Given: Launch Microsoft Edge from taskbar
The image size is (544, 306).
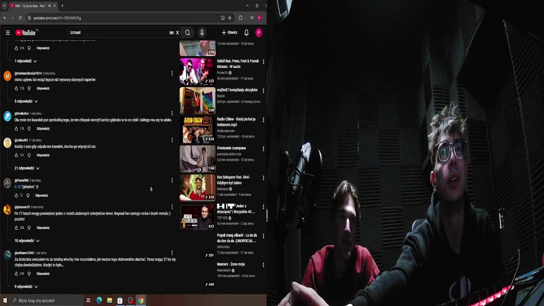Looking at the screenshot, I should [99, 300].
